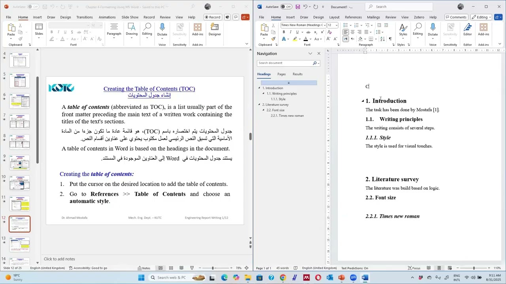Collapse 2. Literature survey in Navigation pane
The image size is (506, 284).
pos(259,105)
